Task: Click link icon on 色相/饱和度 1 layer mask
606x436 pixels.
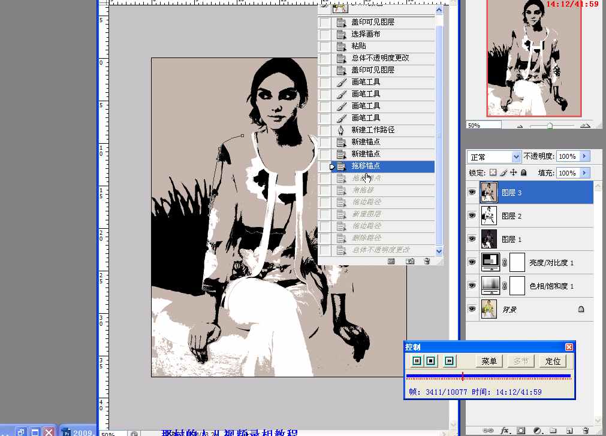Action: (504, 286)
